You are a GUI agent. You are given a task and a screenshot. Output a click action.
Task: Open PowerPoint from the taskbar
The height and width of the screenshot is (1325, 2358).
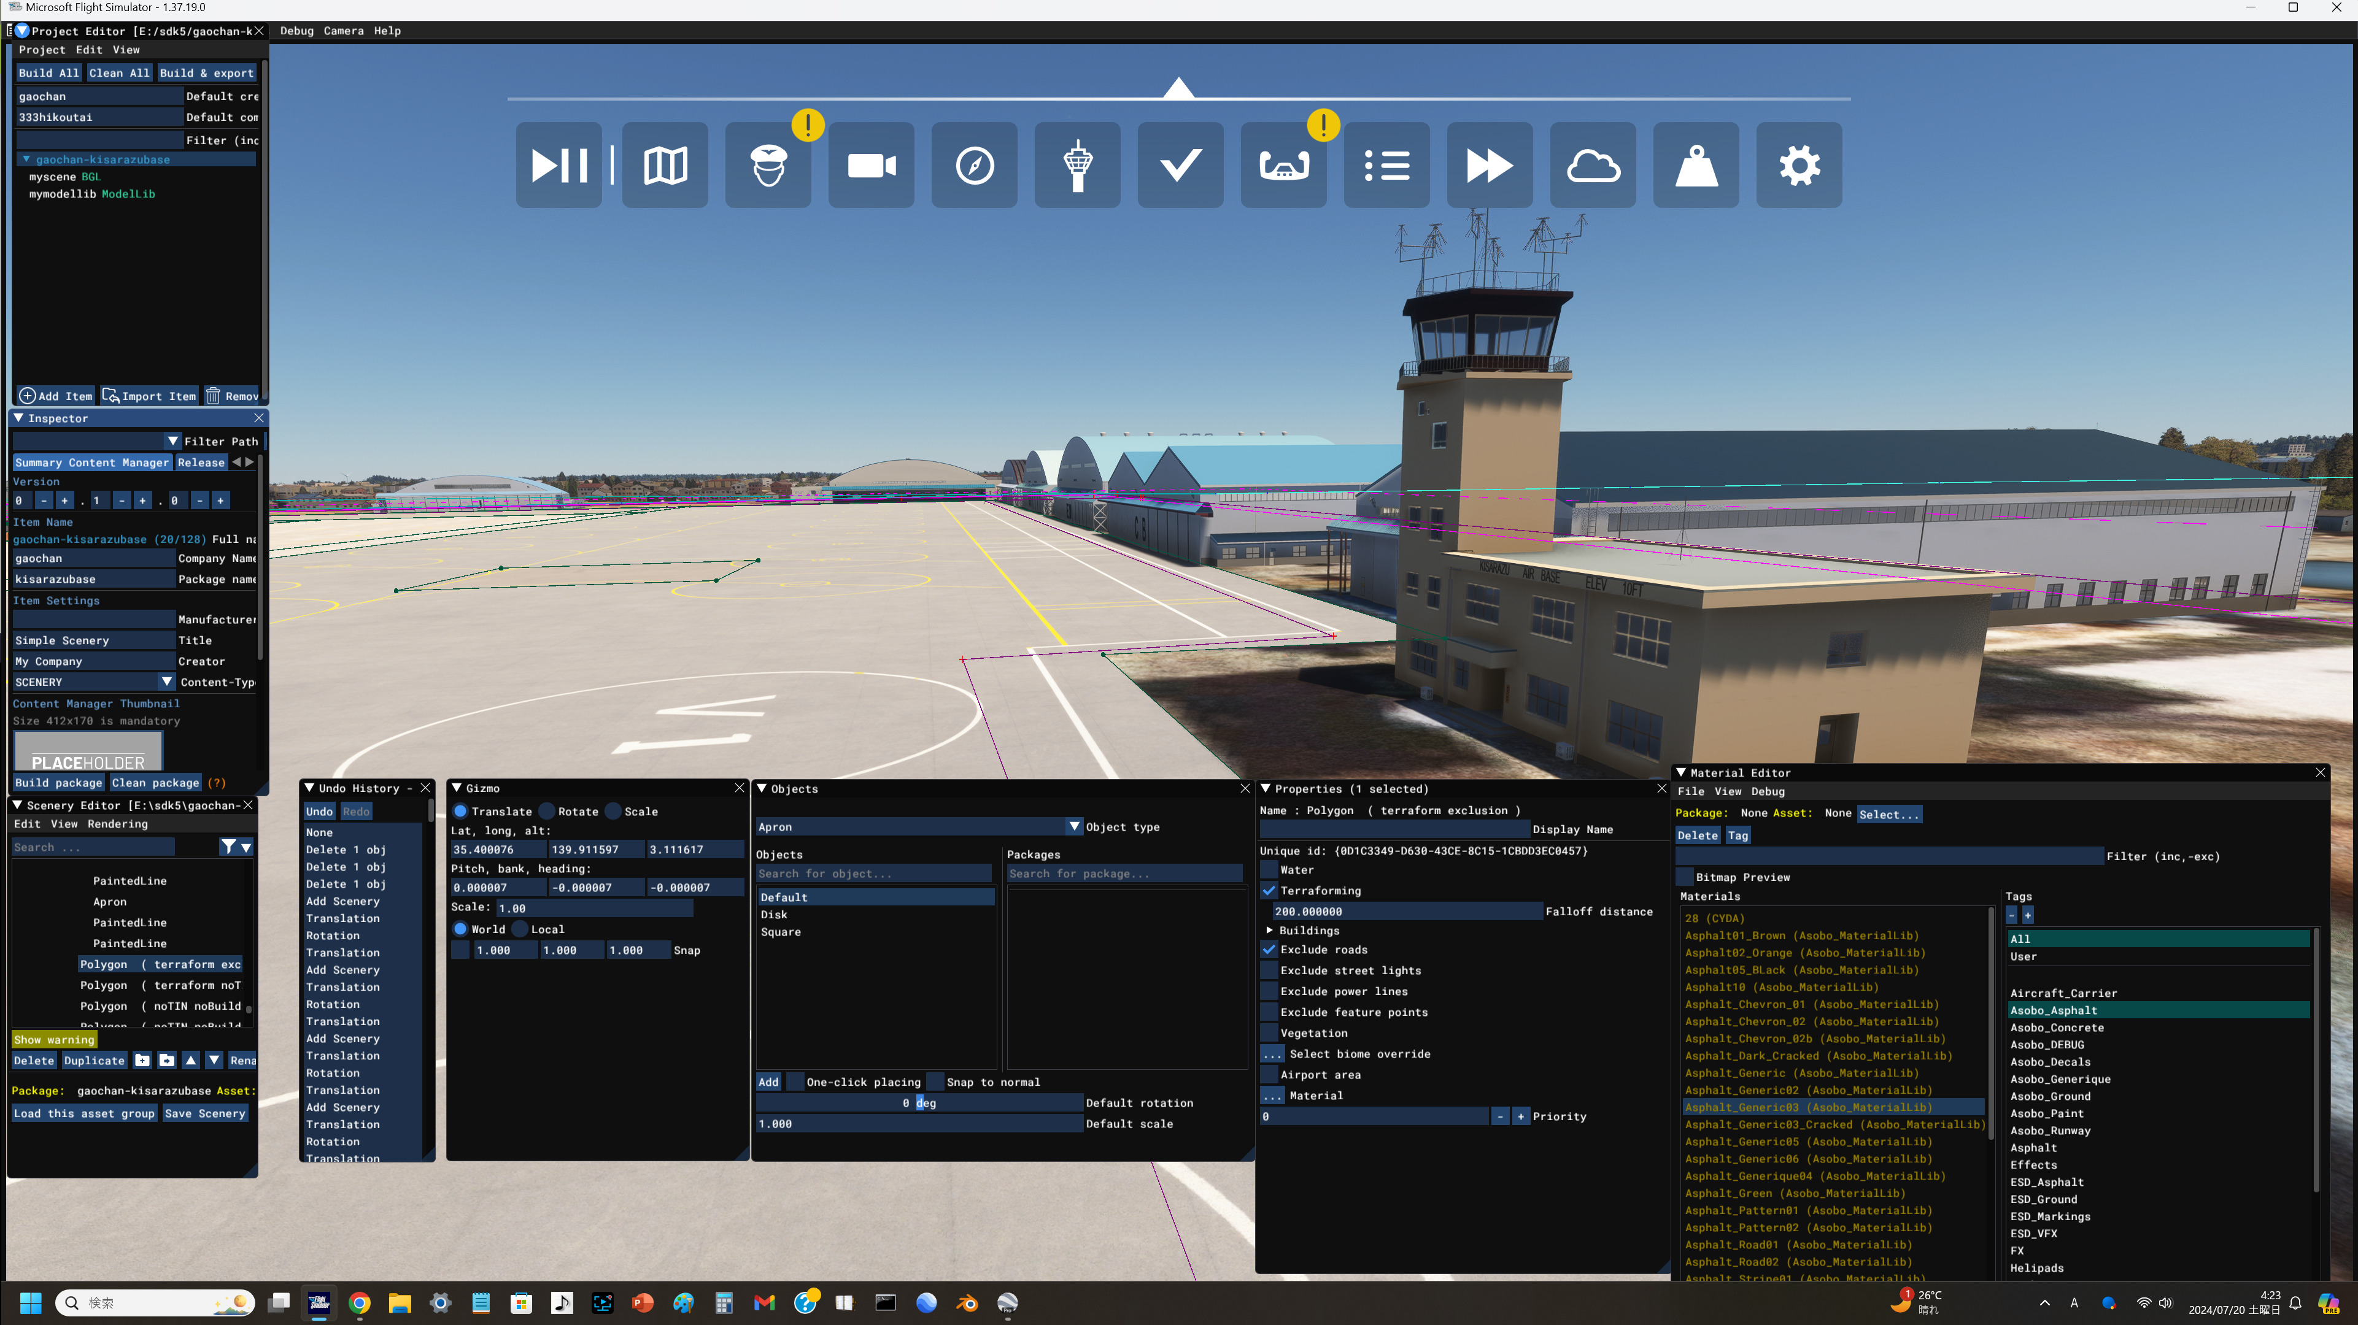643,1303
